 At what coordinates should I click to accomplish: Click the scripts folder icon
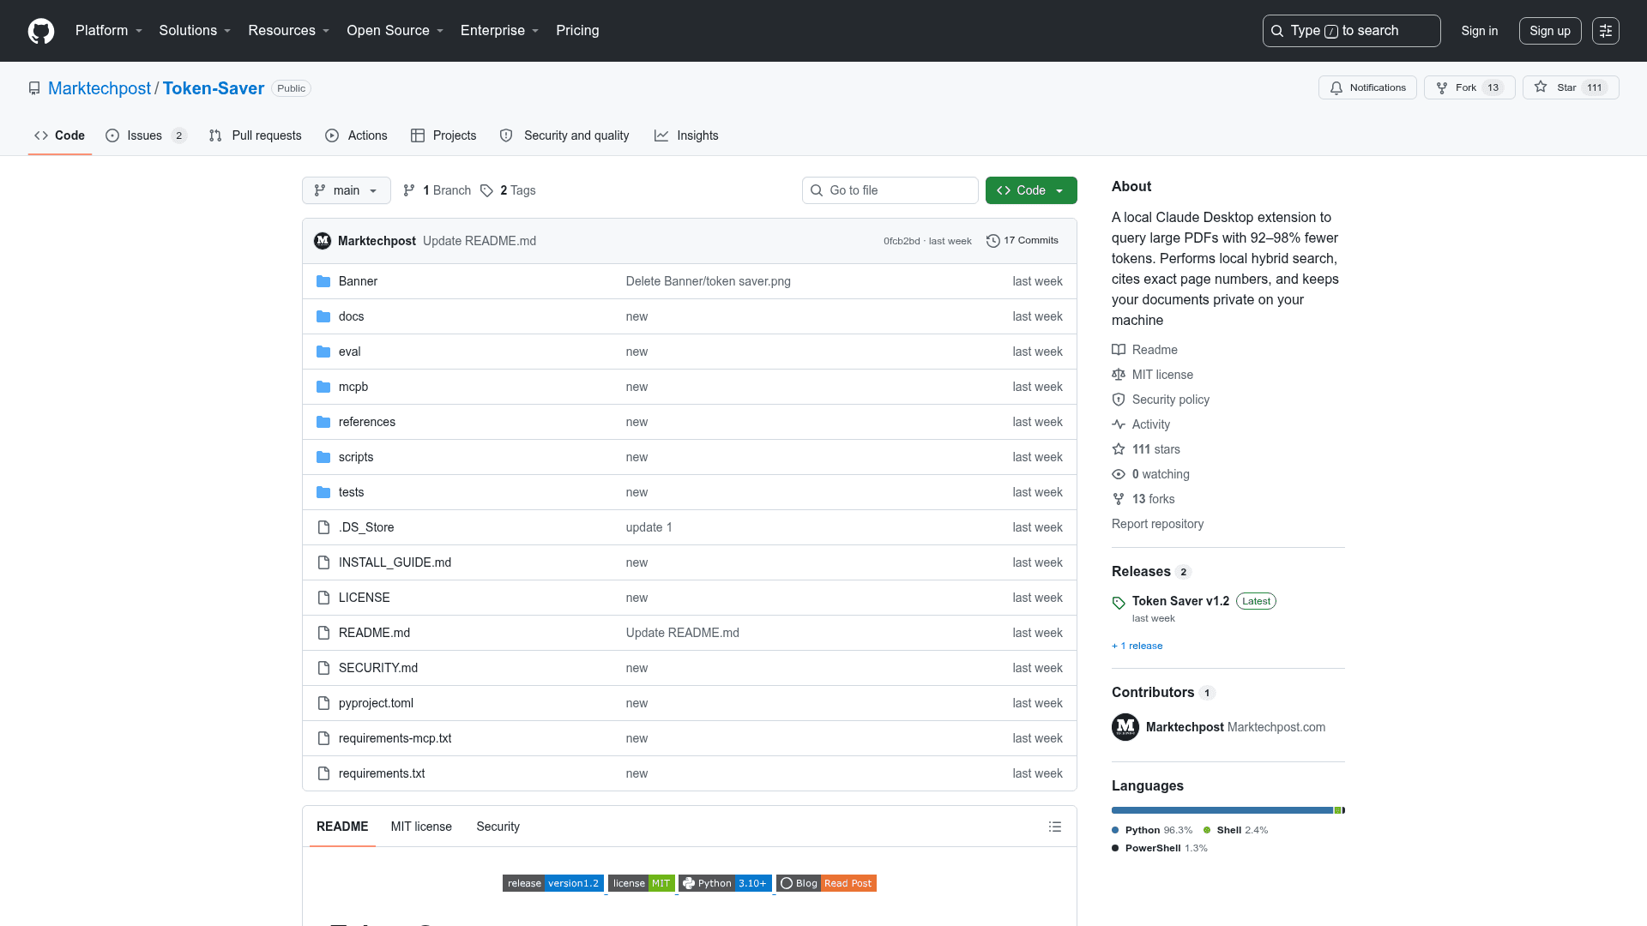[323, 457]
